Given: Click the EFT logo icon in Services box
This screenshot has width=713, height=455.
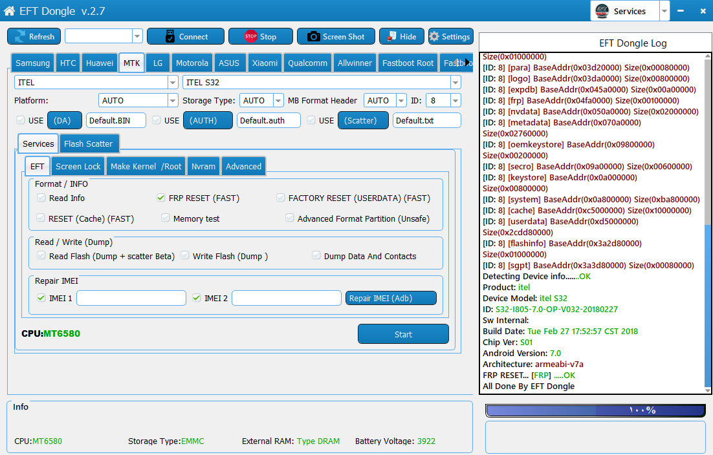Looking at the screenshot, I should pos(602,11).
